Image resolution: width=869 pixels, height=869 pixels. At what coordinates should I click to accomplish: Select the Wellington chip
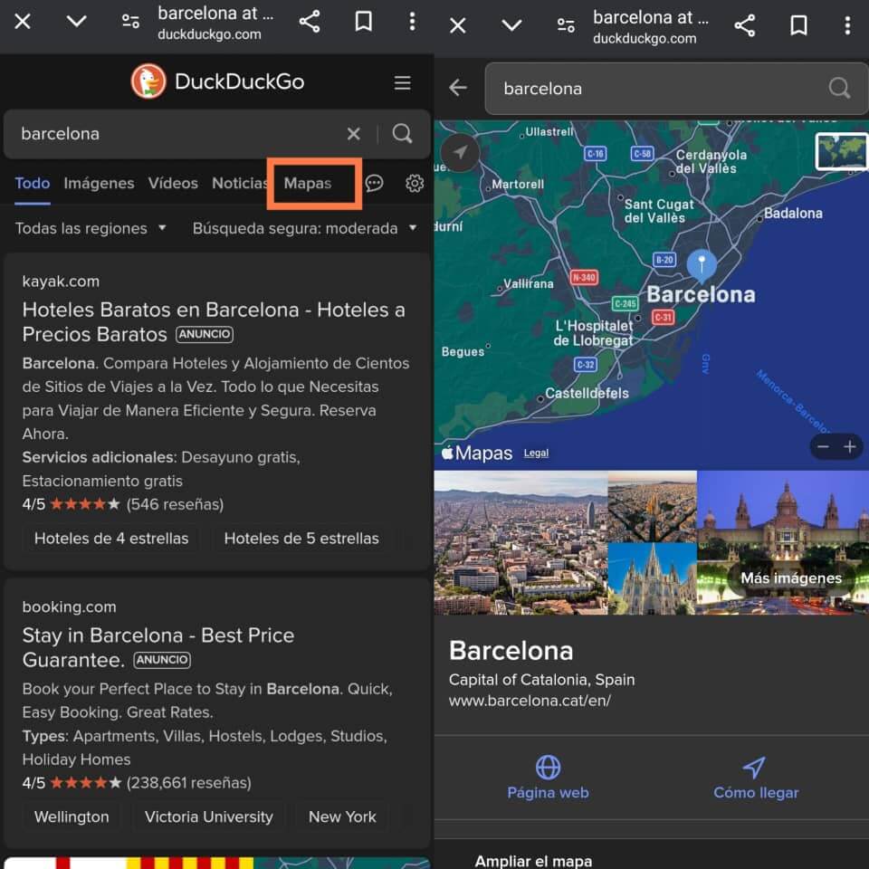pos(72,816)
